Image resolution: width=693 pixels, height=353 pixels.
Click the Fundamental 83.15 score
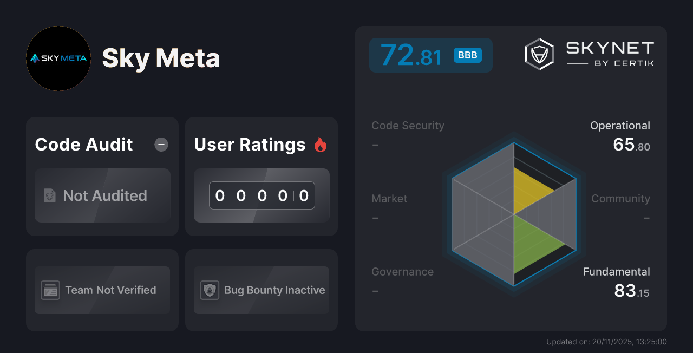[x=631, y=290]
